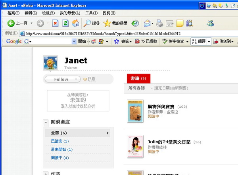Launch the Messenger people icon

(x=211, y=23)
